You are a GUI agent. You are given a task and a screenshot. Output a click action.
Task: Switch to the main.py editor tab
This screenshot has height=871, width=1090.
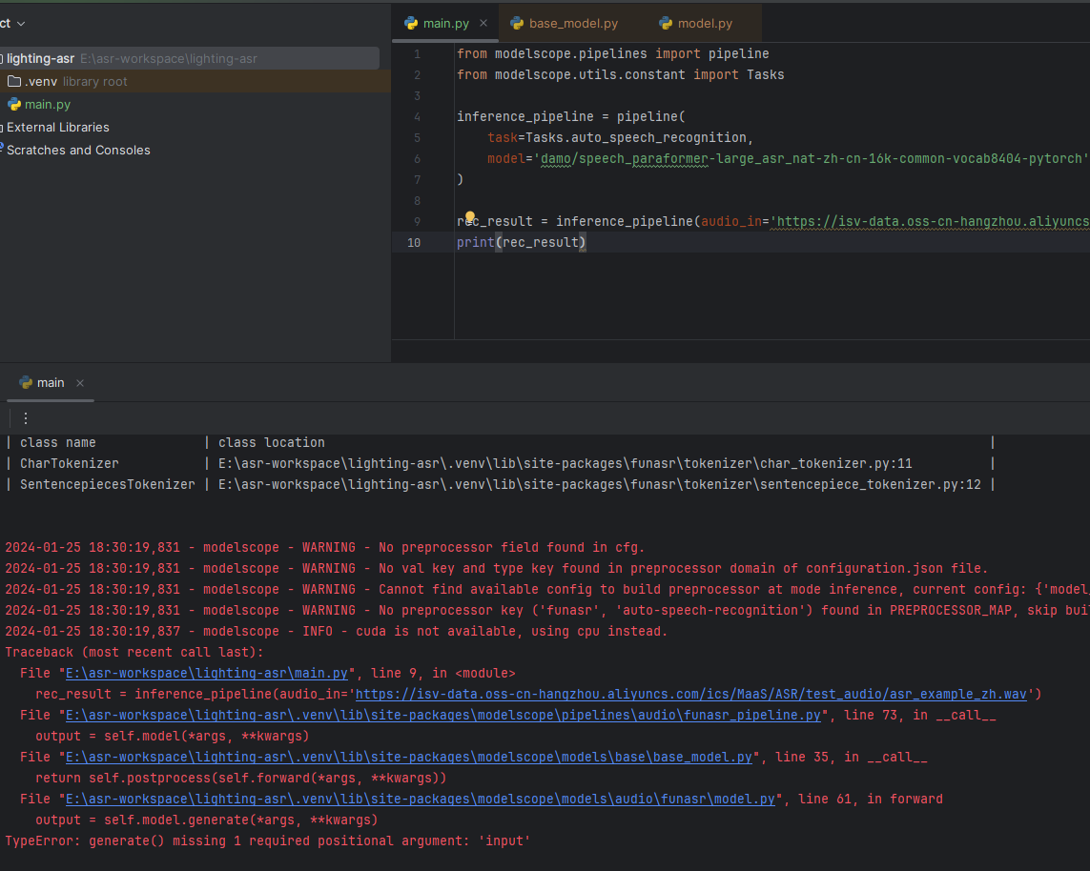pyautogui.click(x=445, y=23)
